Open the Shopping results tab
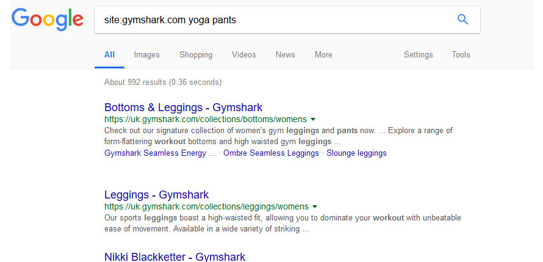 (196, 55)
